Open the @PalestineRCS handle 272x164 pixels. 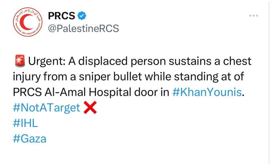point(83,28)
